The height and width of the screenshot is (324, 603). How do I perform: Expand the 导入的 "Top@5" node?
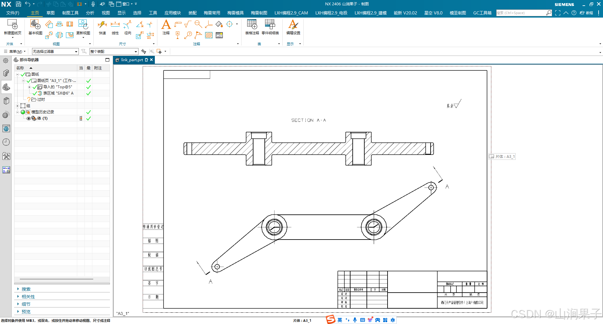30,87
